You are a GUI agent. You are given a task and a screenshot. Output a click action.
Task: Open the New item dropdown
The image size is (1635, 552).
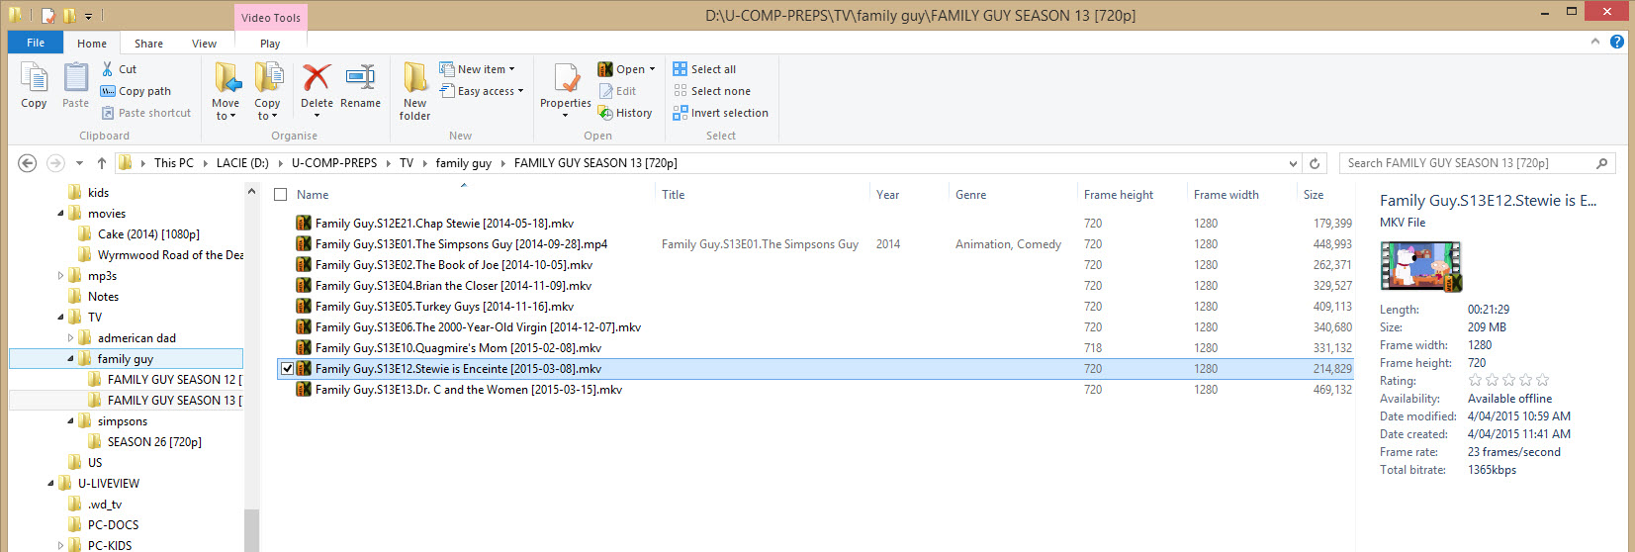tap(478, 69)
